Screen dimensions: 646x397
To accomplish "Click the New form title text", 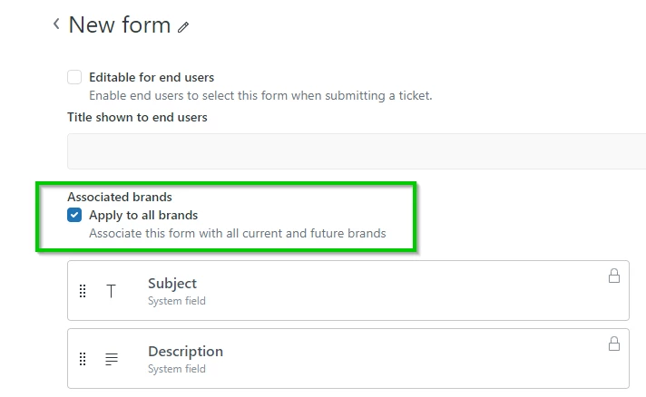I will click(x=120, y=25).
